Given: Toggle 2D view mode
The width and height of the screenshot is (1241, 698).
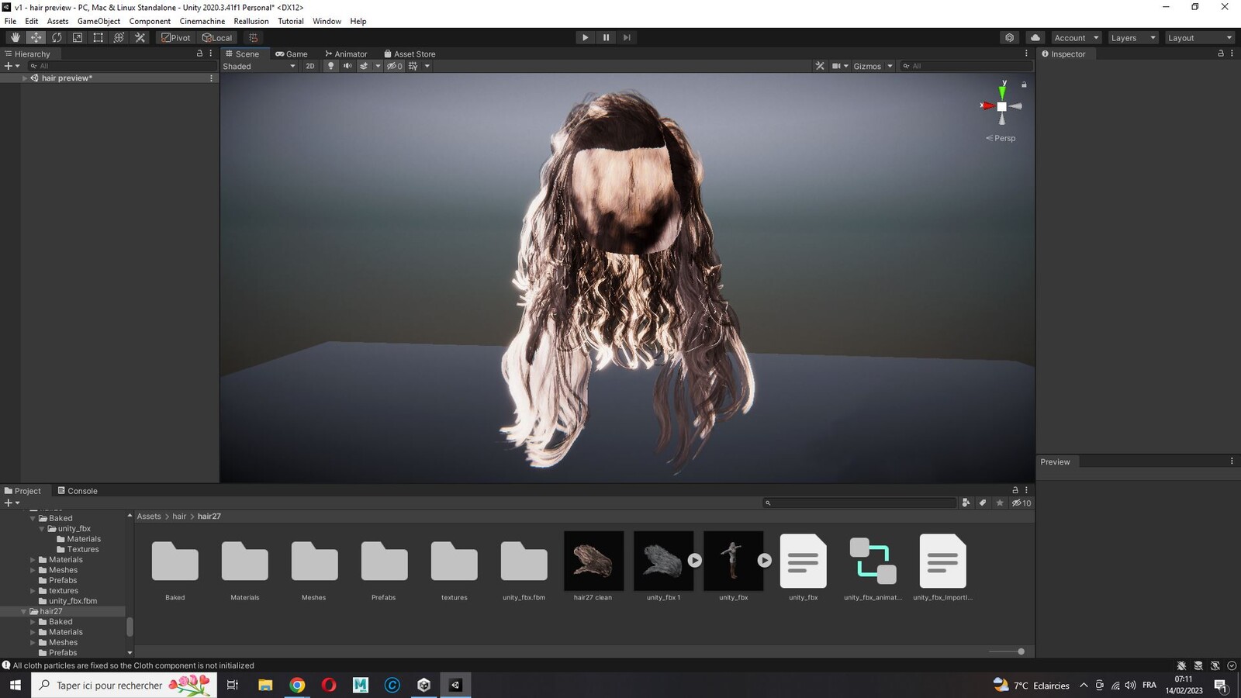Looking at the screenshot, I should [x=310, y=66].
